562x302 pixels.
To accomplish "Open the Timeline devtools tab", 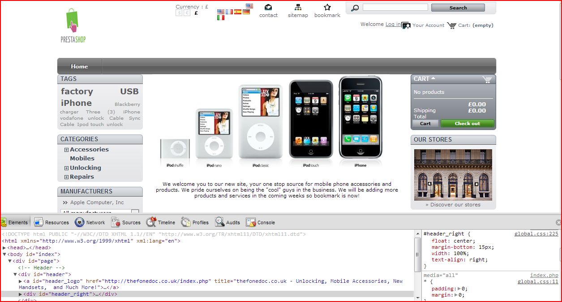I will pos(160,222).
